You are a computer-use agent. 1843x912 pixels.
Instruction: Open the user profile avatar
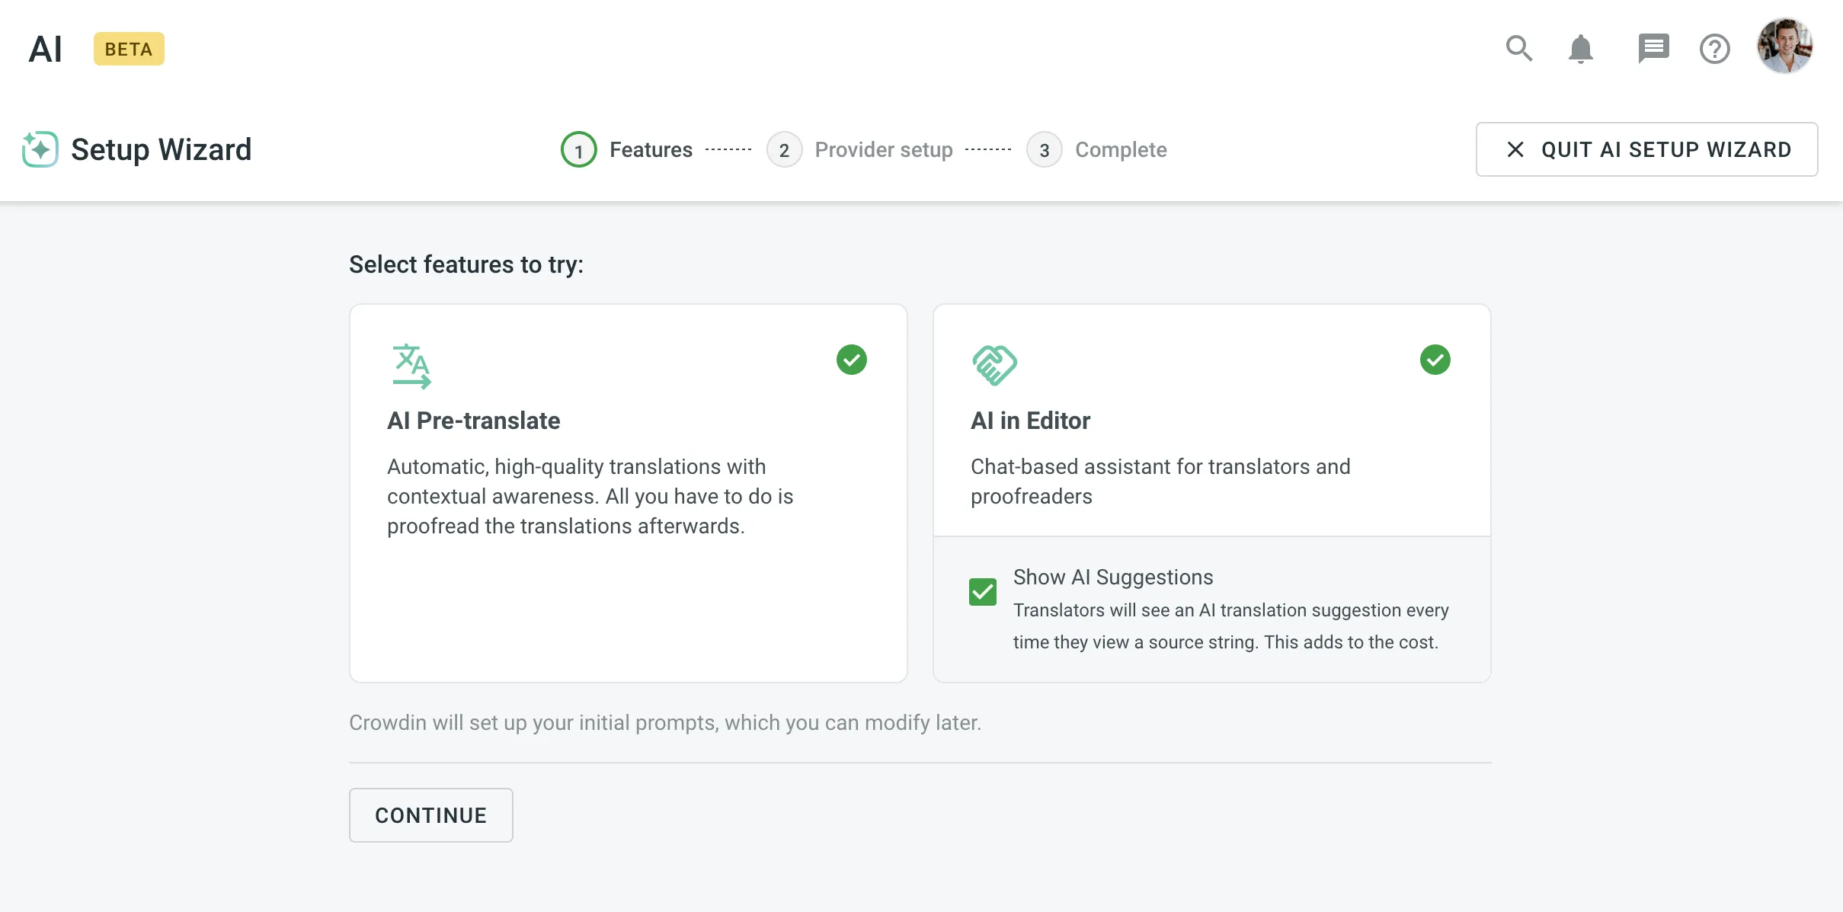pyautogui.click(x=1785, y=46)
